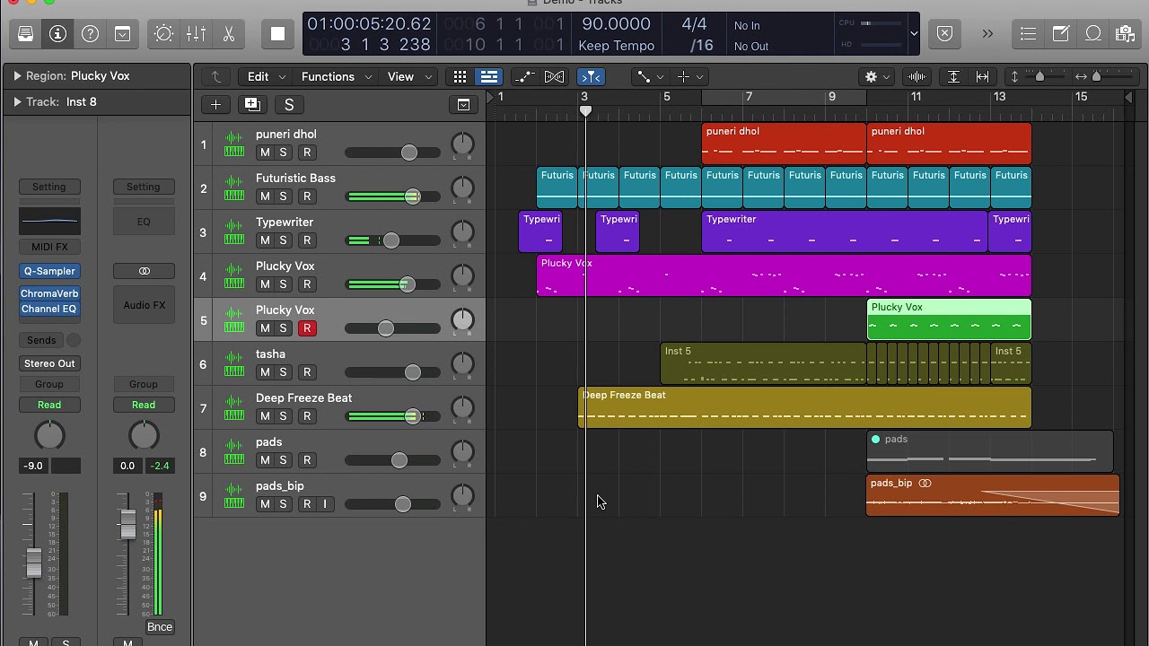The height and width of the screenshot is (646, 1149).
Task: Open the media Browsers icon
Action: click(1126, 34)
